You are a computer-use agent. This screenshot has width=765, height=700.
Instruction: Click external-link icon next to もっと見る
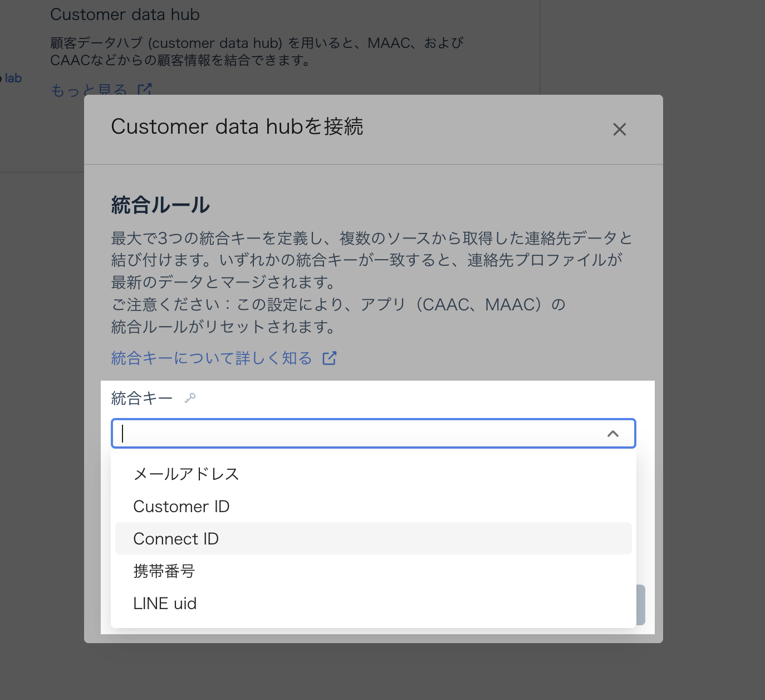click(x=145, y=89)
